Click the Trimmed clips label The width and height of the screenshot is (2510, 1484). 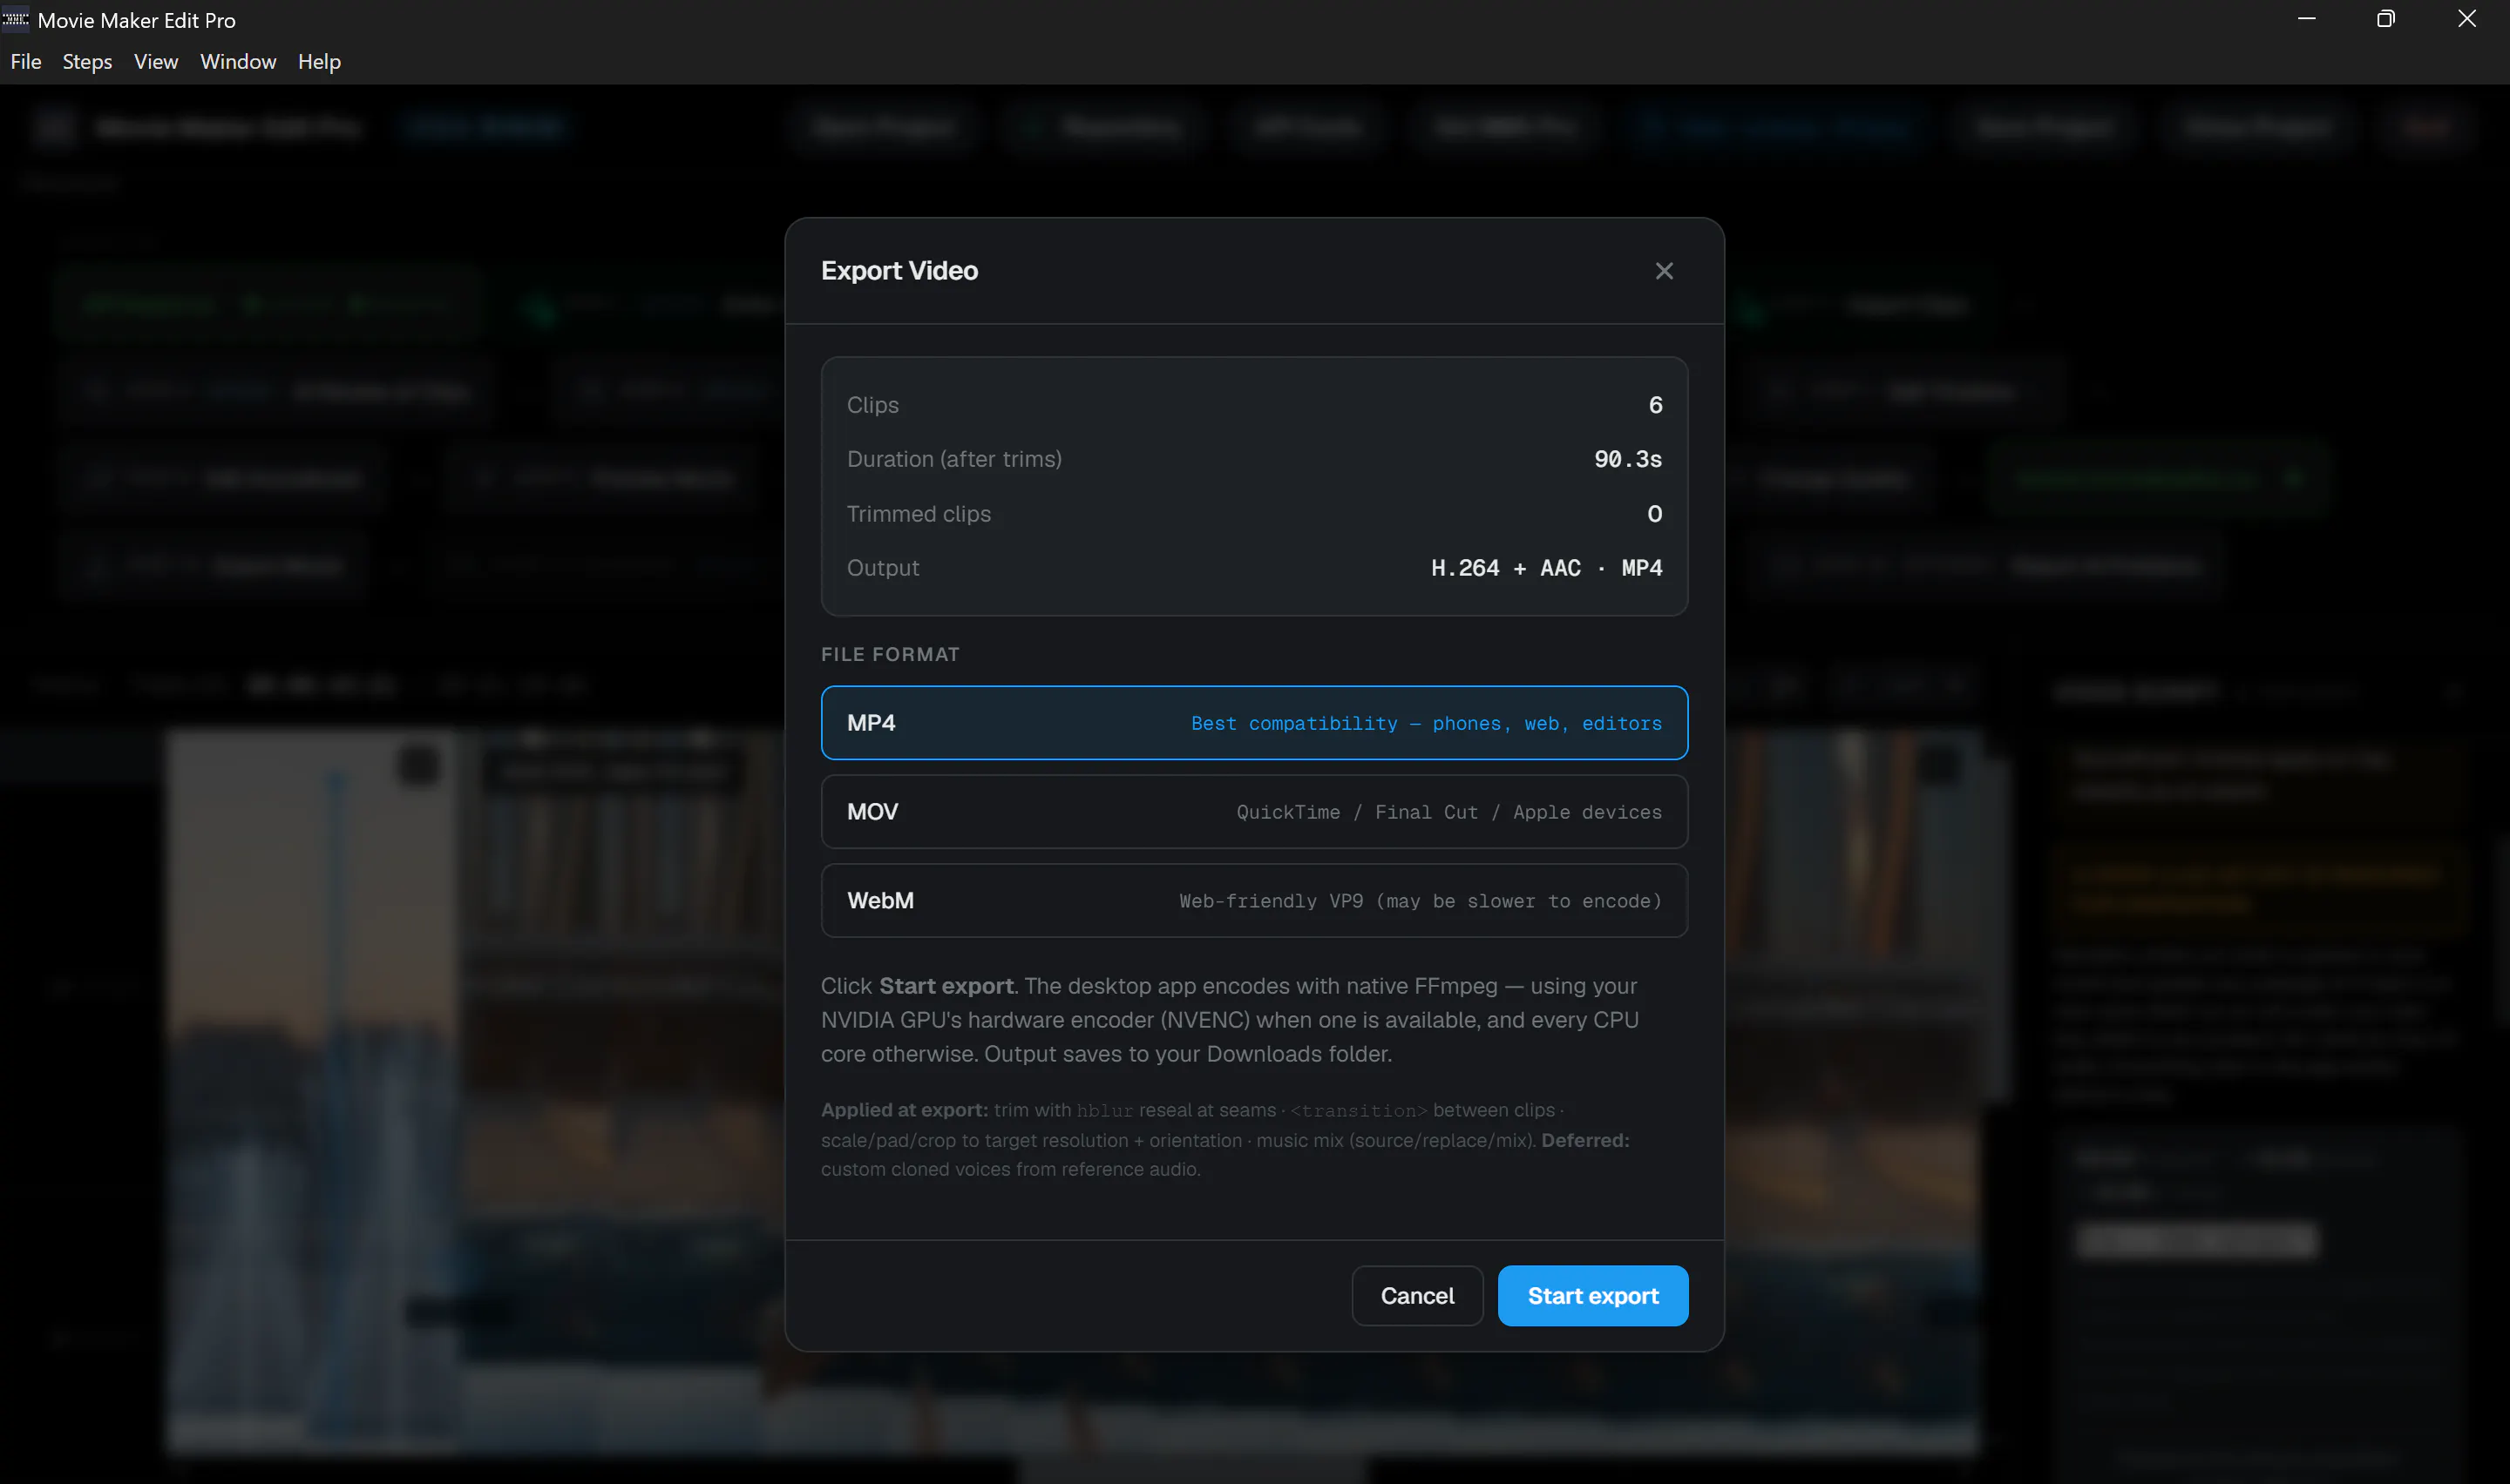pos(919,514)
